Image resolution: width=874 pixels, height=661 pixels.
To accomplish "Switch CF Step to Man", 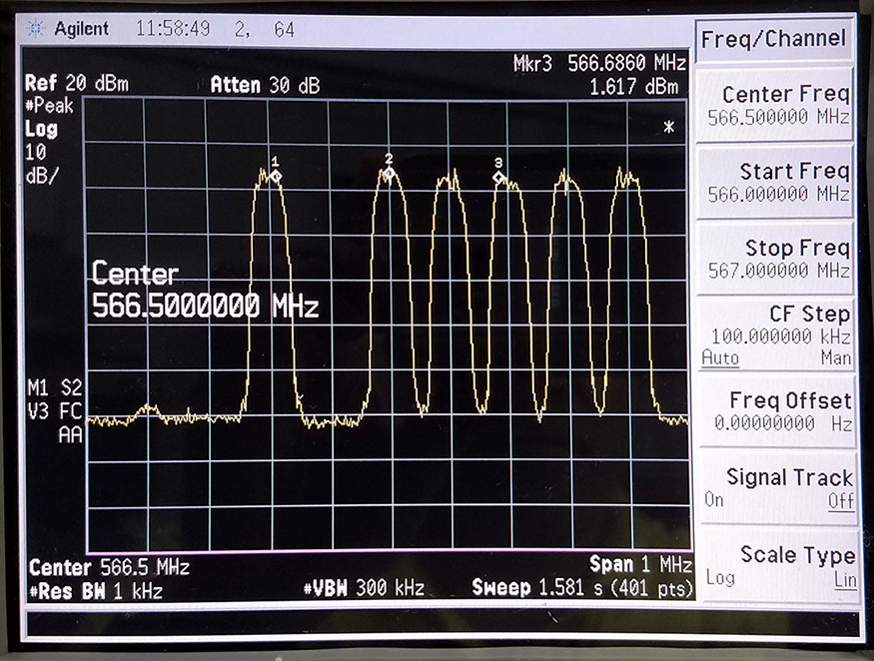I will coord(835,357).
